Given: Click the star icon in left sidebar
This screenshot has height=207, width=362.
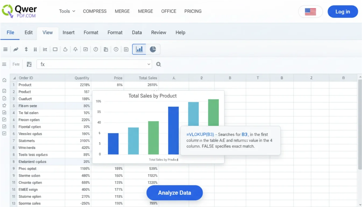Looking at the screenshot, I should (4, 105).
